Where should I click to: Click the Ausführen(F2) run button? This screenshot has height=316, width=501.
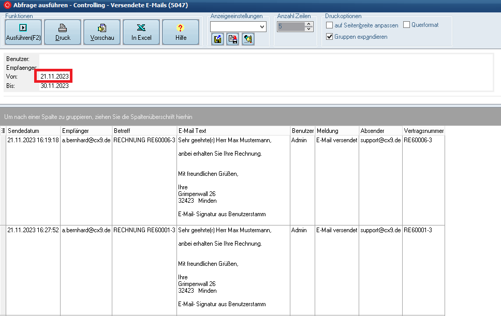click(x=23, y=32)
